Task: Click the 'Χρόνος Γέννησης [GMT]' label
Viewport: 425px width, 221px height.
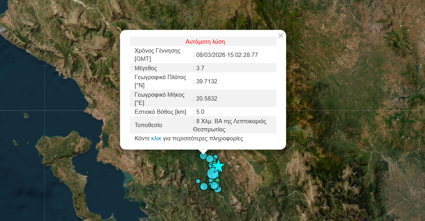Action: (x=158, y=55)
